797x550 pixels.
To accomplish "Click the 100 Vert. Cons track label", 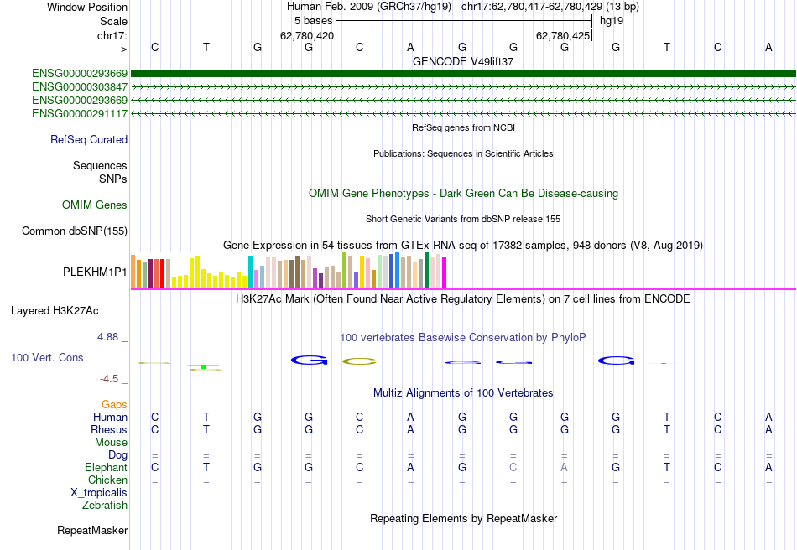I will [47, 357].
